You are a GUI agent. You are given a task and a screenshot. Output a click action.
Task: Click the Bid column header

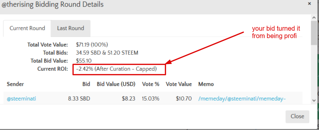coord(86,84)
